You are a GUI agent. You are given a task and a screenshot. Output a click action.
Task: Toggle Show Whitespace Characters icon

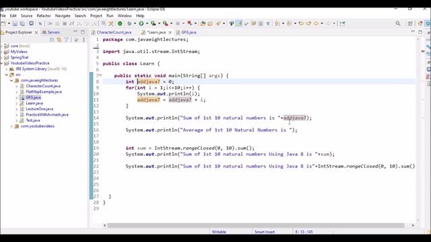click(x=268, y=24)
